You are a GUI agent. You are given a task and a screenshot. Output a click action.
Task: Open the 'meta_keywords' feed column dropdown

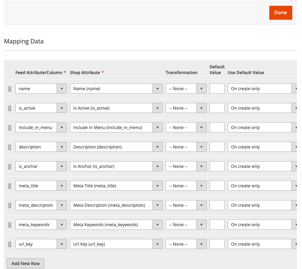pyautogui.click(x=41, y=225)
